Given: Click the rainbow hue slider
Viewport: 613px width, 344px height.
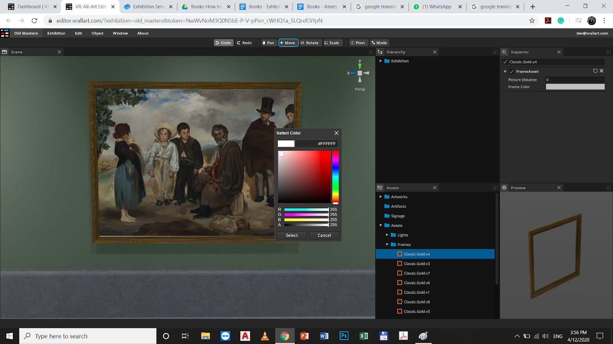Looking at the screenshot, I should click(335, 177).
